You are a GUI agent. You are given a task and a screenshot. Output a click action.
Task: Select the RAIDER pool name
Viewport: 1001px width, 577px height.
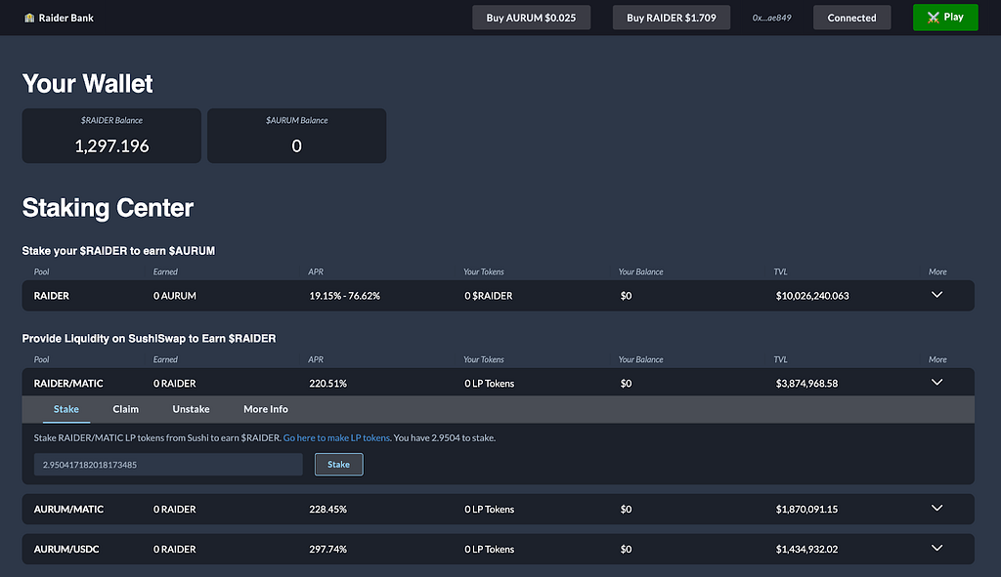(x=51, y=296)
